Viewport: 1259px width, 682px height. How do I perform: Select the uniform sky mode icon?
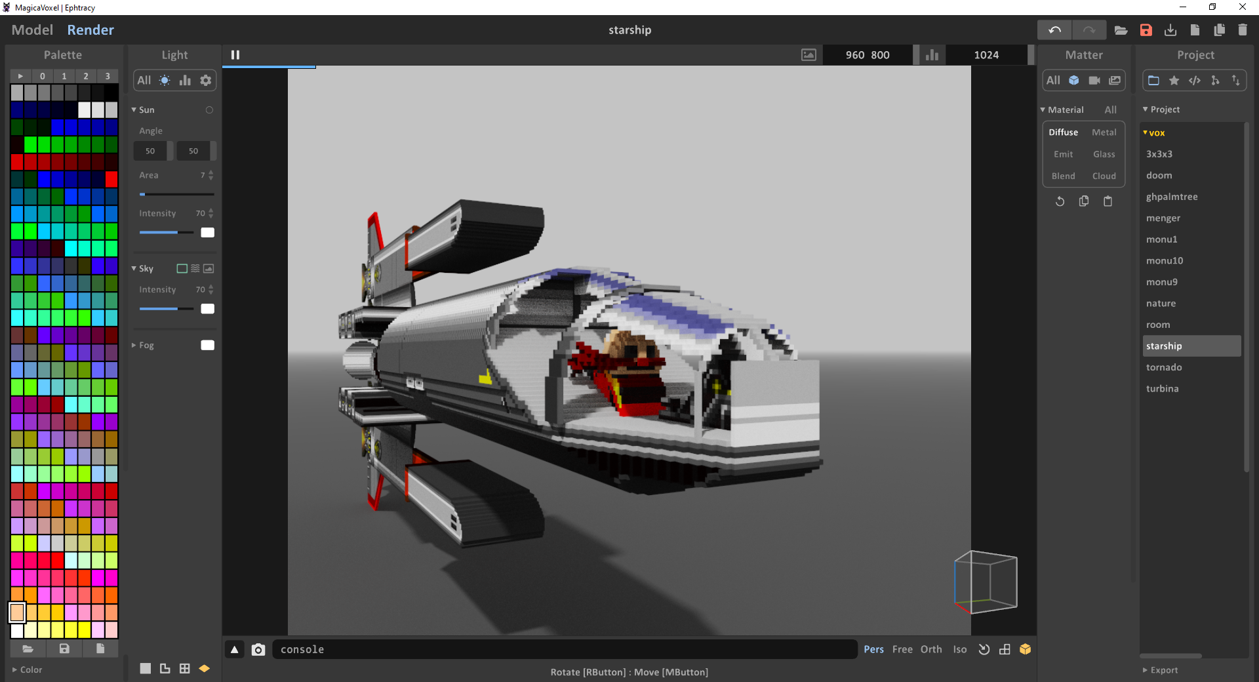(182, 269)
